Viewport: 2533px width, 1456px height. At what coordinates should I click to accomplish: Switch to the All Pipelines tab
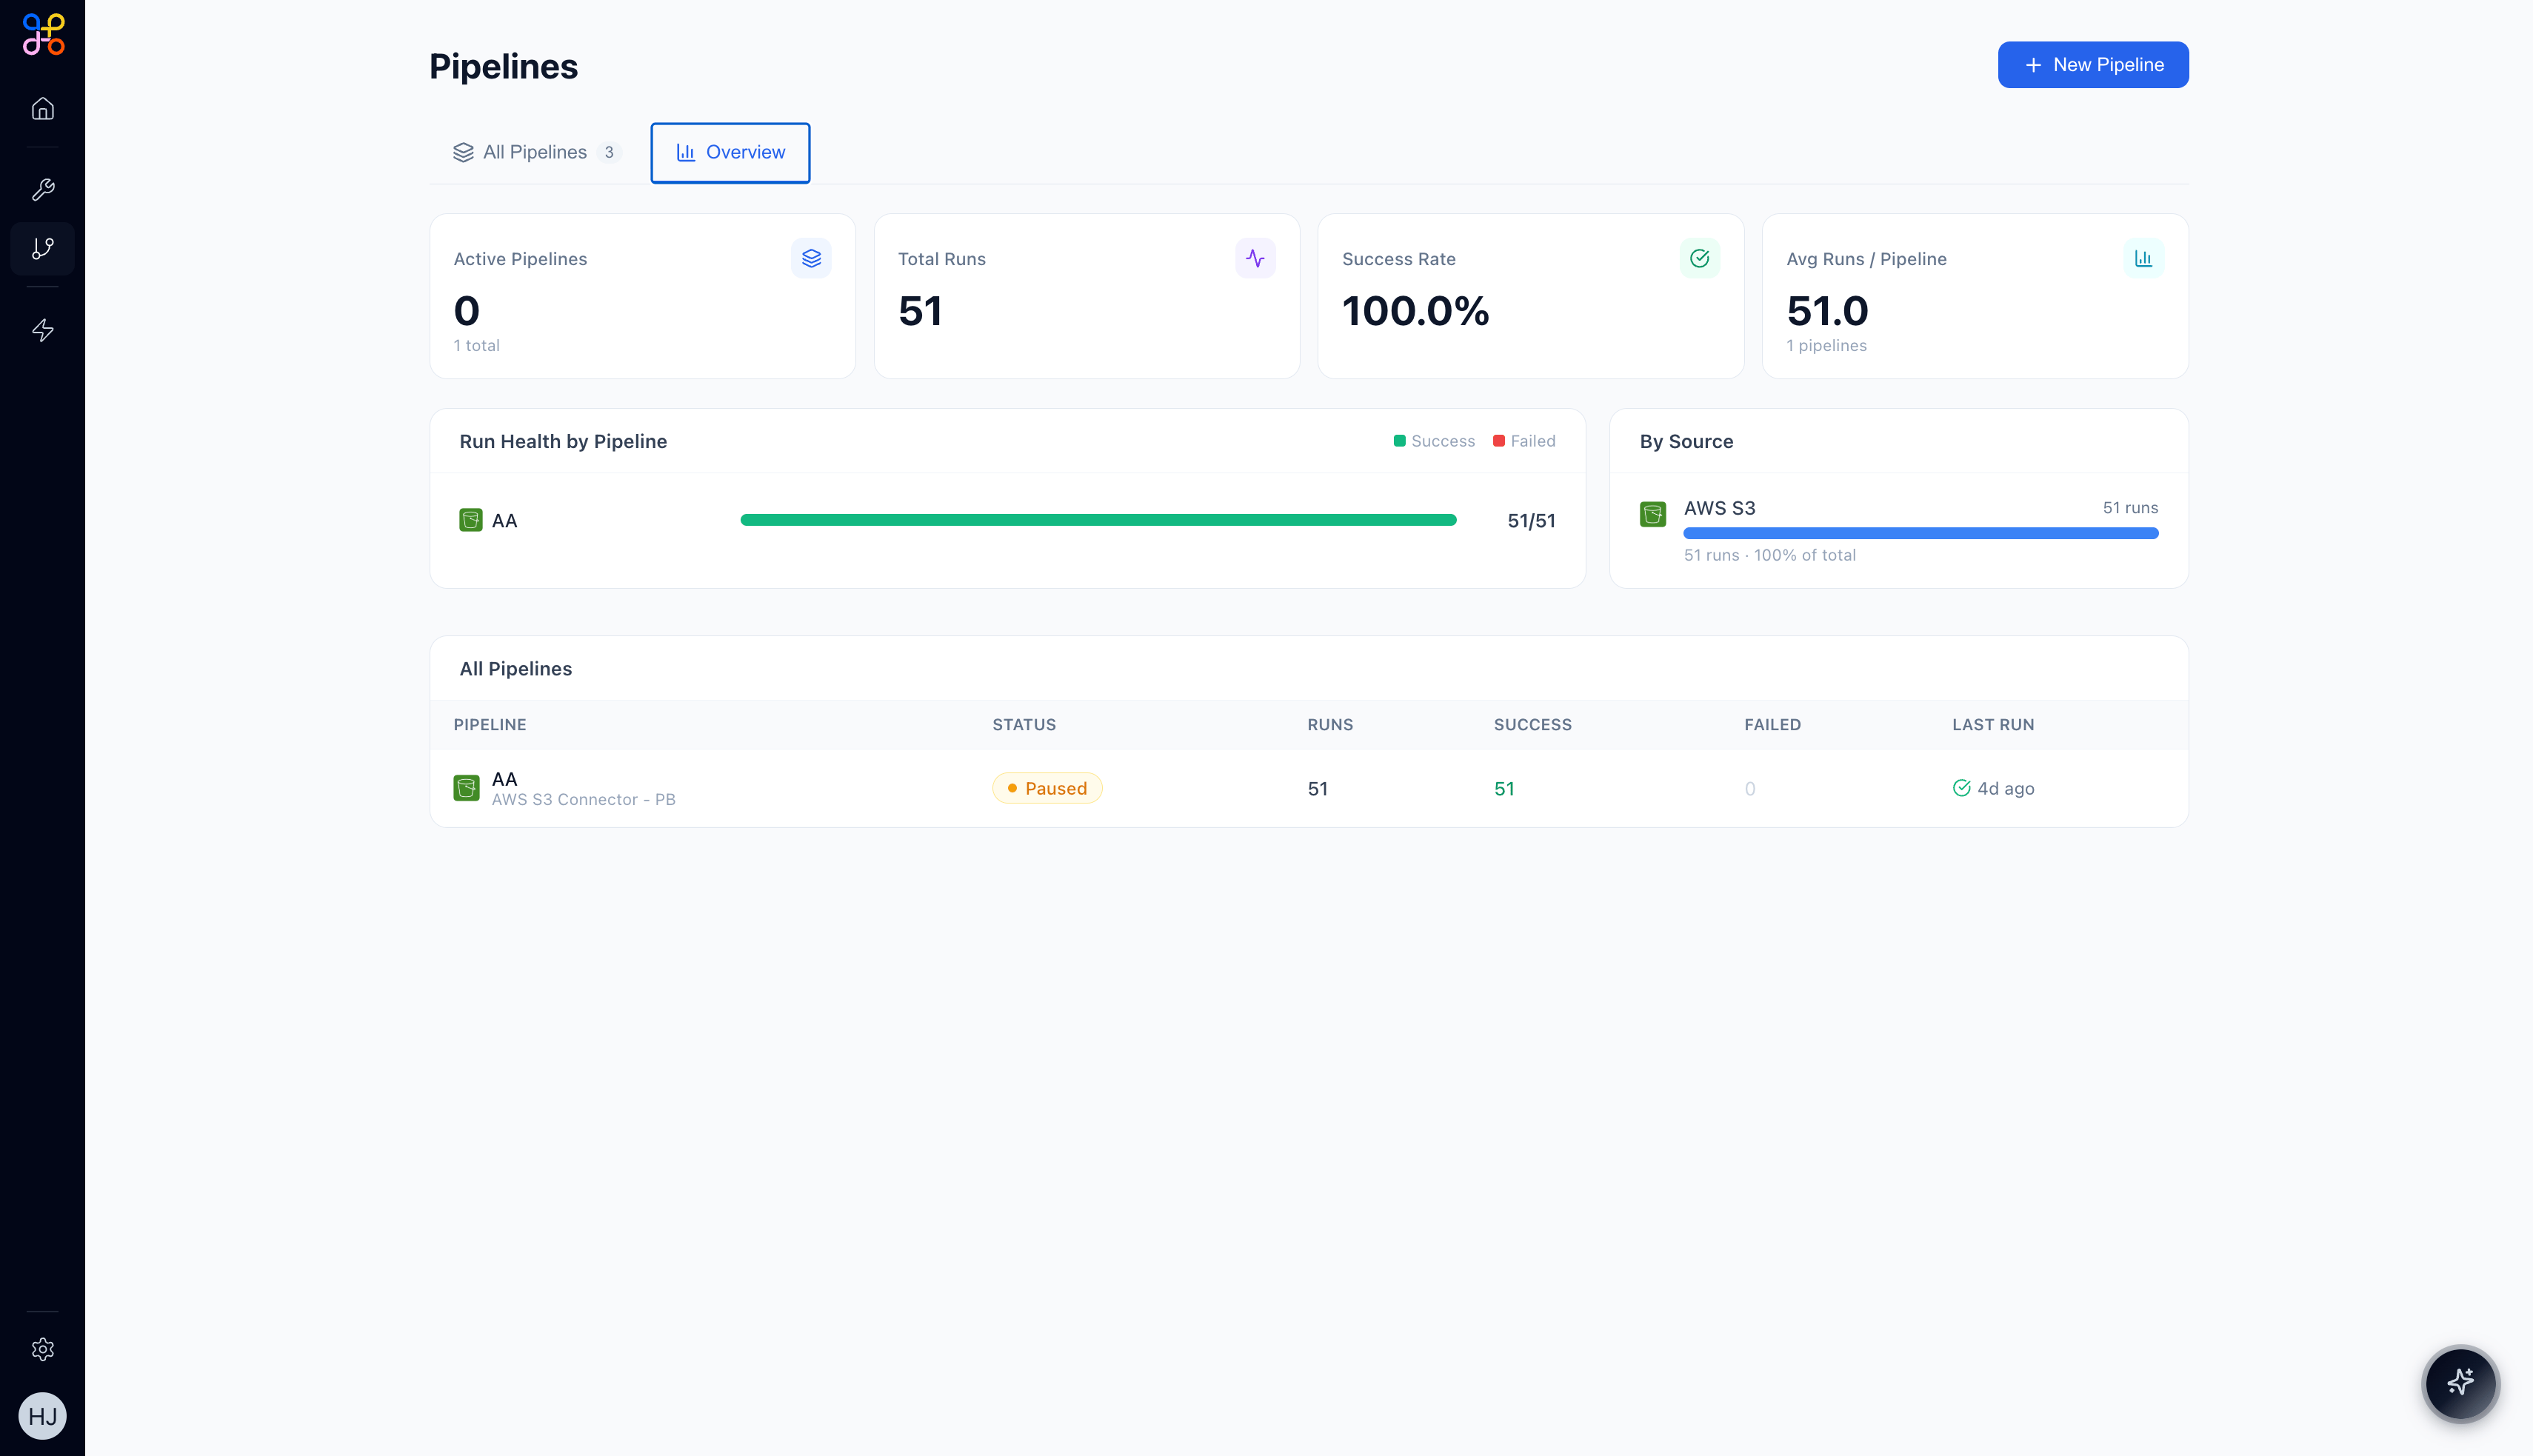pyautogui.click(x=536, y=152)
